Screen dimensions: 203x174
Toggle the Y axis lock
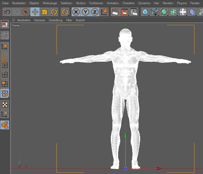pyautogui.click(x=85, y=12)
